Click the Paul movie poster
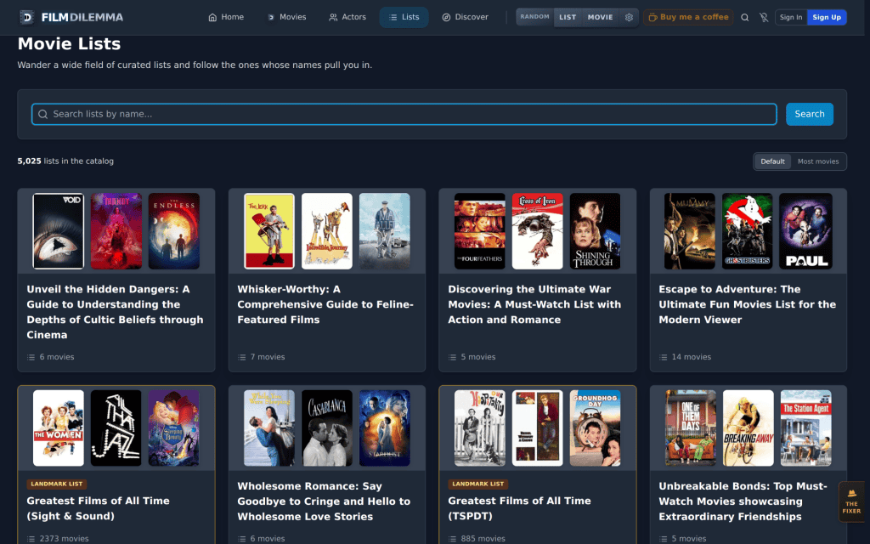 [805, 231]
